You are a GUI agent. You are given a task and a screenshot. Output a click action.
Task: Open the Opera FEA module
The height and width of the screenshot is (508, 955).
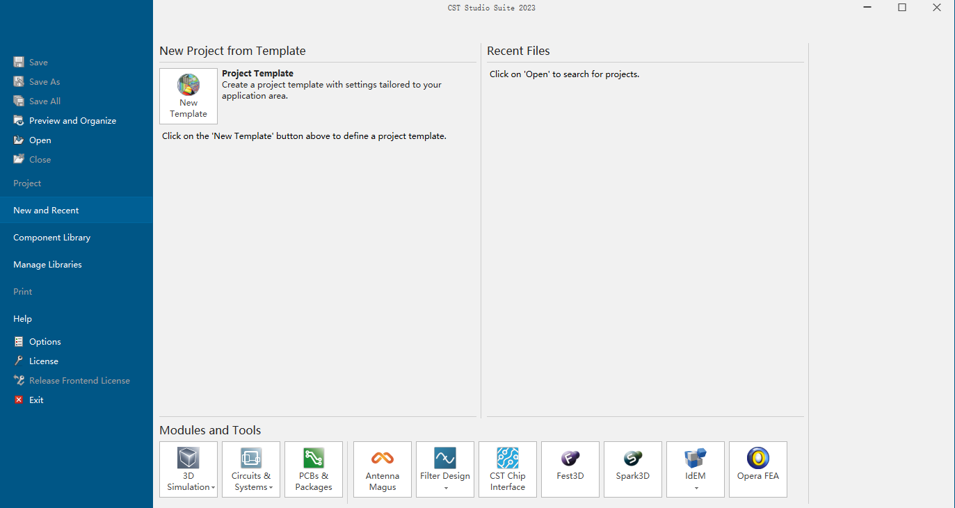(x=757, y=469)
